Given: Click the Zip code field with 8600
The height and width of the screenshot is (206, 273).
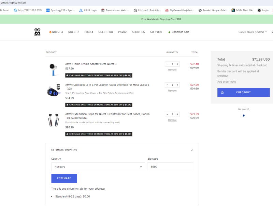Looking at the screenshot, I should (x=170, y=167).
